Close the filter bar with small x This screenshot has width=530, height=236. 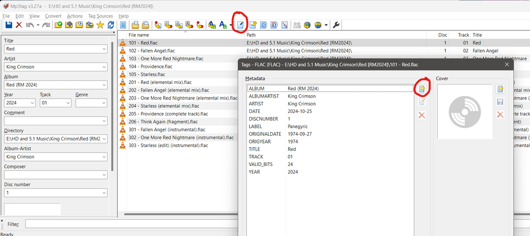(2, 220)
